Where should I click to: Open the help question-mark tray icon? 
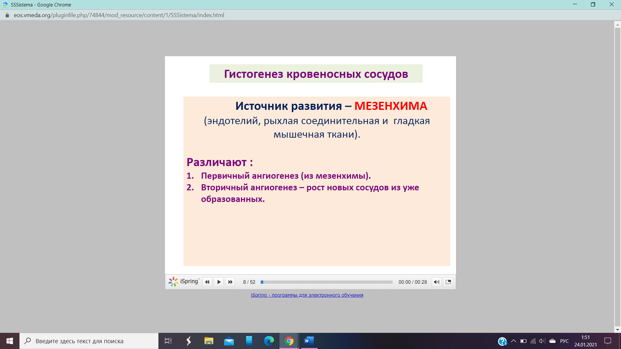tap(502, 341)
